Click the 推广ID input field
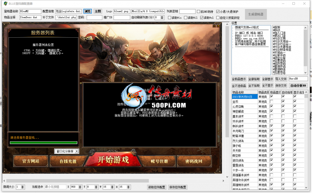 click(122, 17)
